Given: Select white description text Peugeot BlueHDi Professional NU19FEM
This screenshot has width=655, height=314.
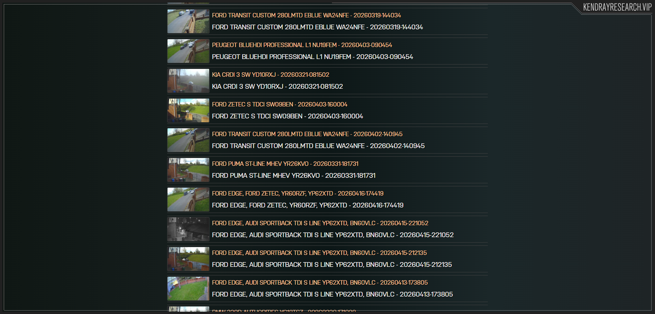Looking at the screenshot, I should (312, 57).
